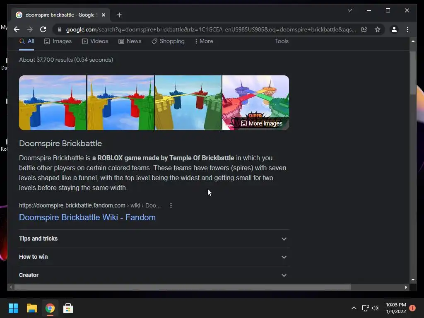Click the URL address bar
424x318 pixels.
[x=211, y=29]
